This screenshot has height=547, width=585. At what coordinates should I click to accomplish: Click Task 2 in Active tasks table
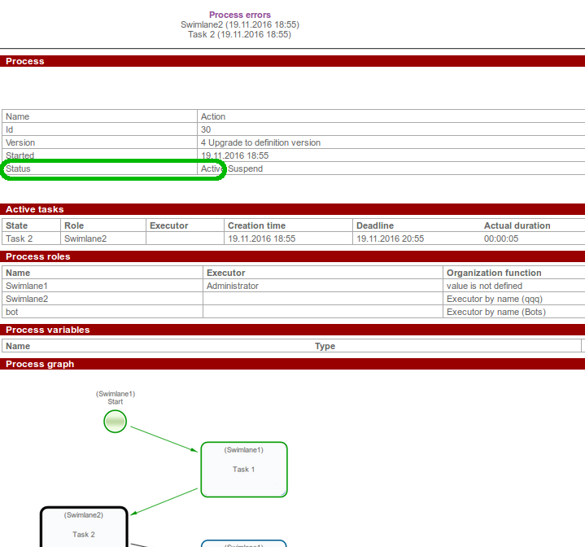(19, 238)
